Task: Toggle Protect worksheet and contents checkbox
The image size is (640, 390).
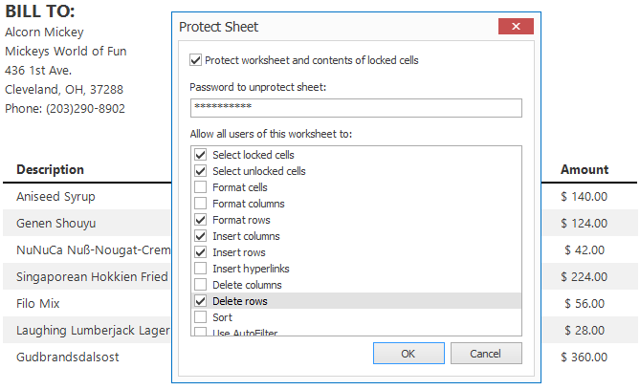Action: click(196, 60)
